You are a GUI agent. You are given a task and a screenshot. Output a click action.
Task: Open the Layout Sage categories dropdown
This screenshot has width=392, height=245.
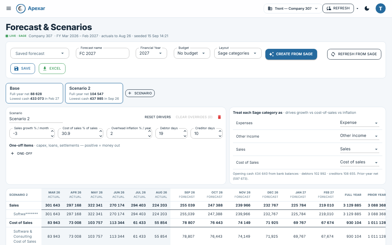tap(238, 53)
